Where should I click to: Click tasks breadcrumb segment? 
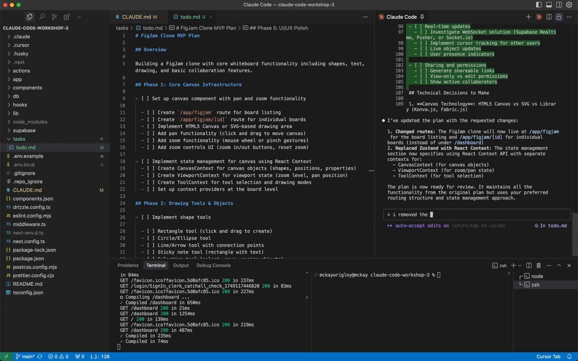122,28
